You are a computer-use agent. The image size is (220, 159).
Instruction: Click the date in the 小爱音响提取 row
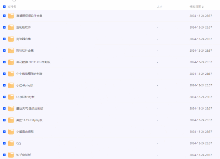201,131
